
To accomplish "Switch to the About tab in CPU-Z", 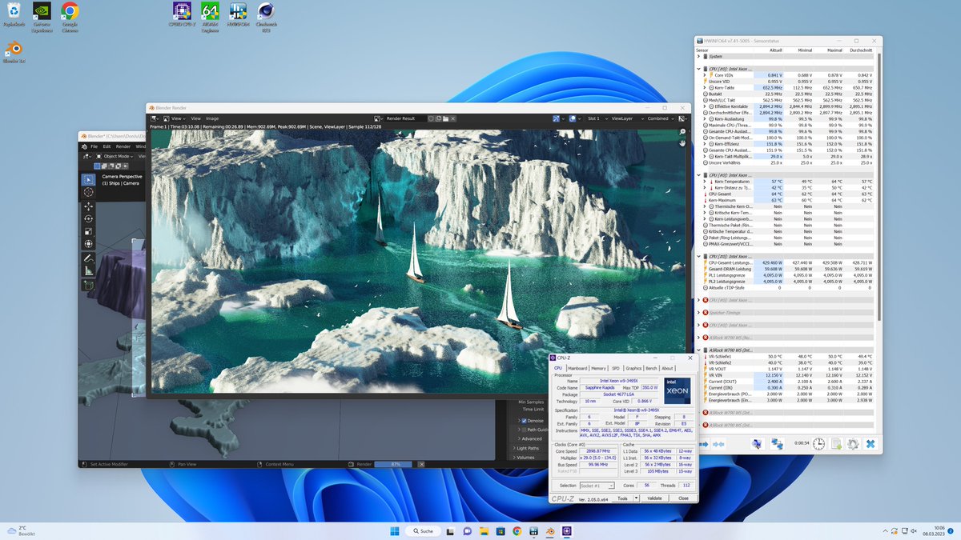I will pyautogui.click(x=667, y=368).
